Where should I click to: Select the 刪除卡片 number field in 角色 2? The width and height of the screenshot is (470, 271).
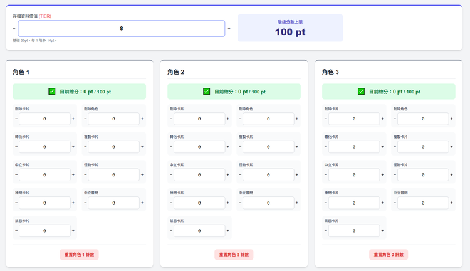point(199,119)
